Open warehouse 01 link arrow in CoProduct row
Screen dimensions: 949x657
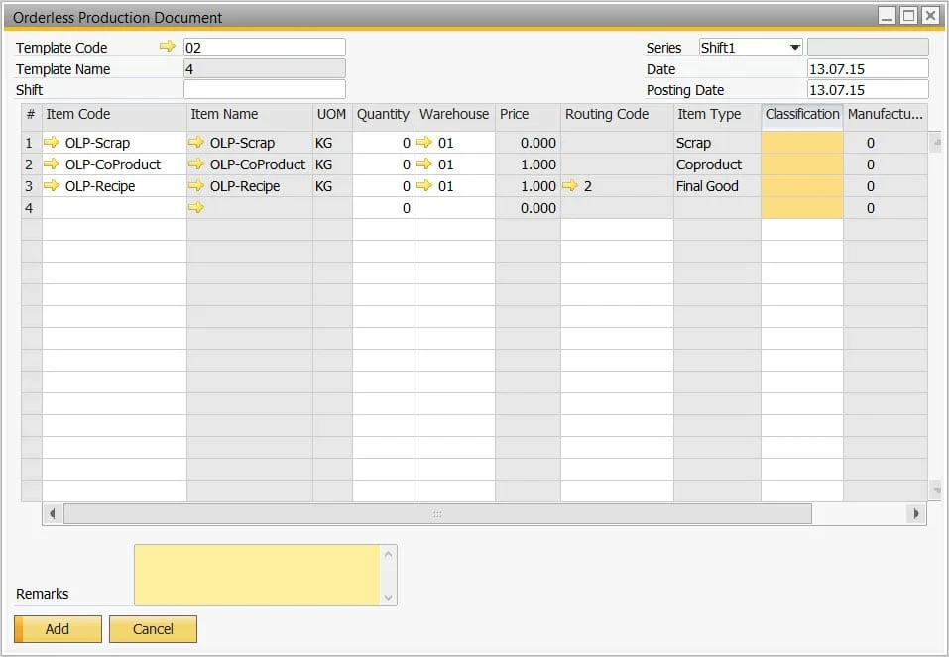click(x=424, y=164)
